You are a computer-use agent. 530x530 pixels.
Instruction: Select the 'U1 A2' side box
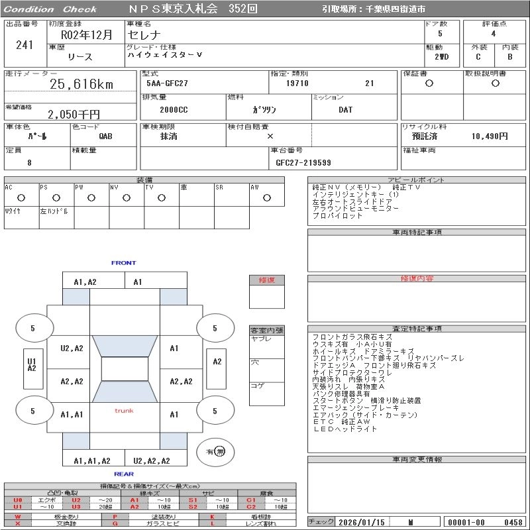pyautogui.click(x=32, y=368)
